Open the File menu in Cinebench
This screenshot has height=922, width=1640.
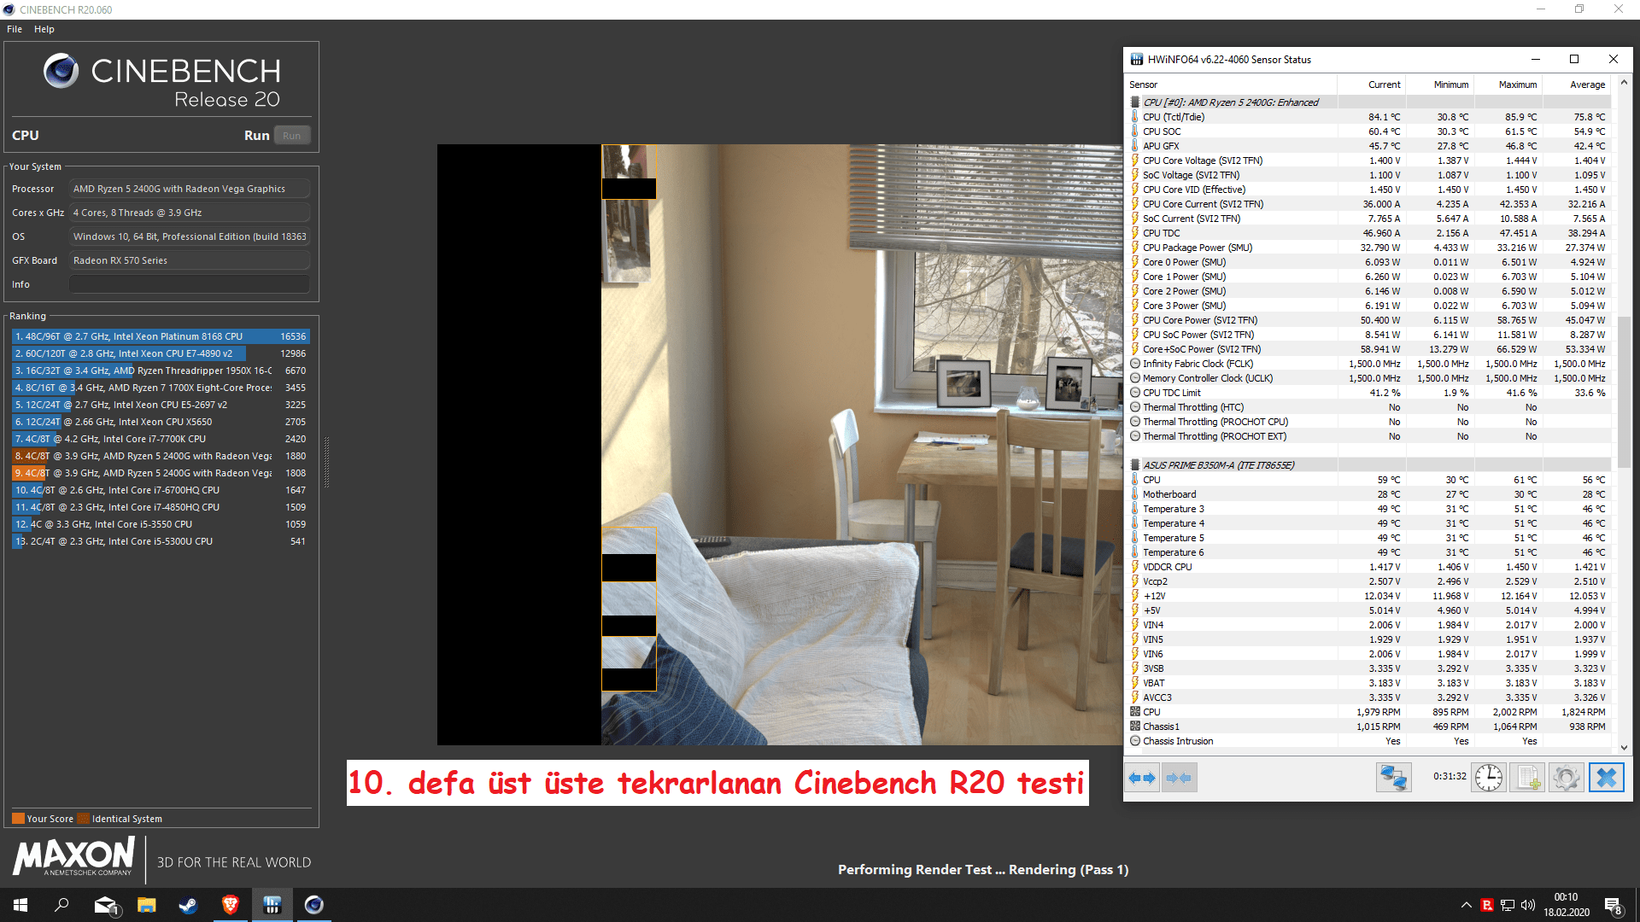click(x=15, y=29)
